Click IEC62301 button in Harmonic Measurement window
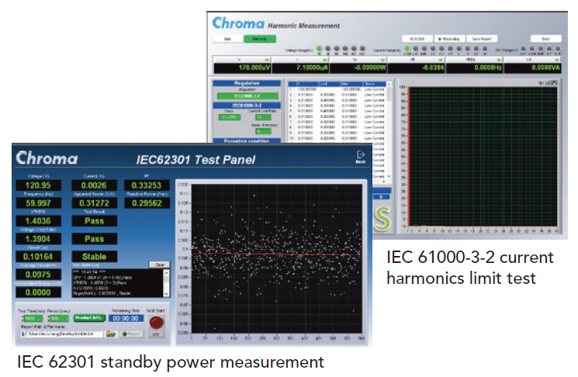This screenshot has width=578, height=377. 417,38
